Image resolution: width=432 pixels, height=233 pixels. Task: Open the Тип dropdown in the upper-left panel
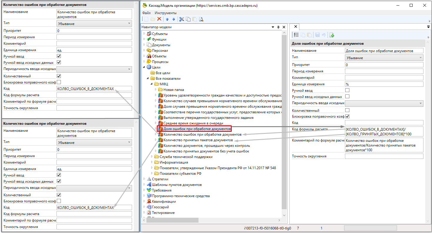pos(94,24)
